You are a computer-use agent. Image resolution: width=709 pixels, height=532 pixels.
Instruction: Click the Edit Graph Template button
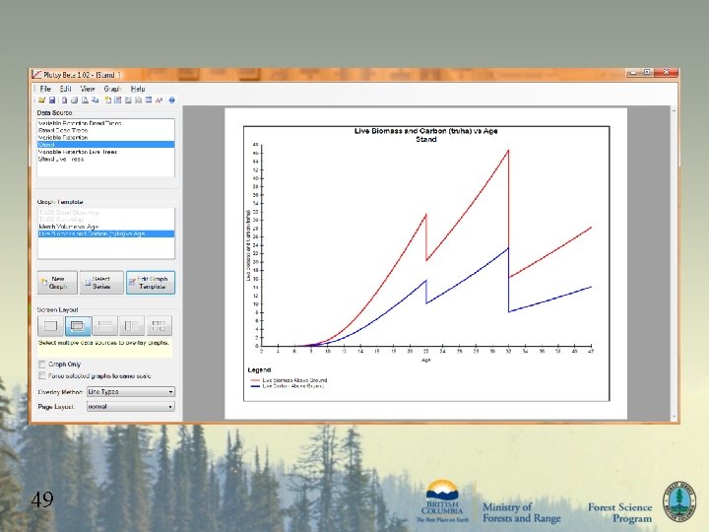[151, 283]
